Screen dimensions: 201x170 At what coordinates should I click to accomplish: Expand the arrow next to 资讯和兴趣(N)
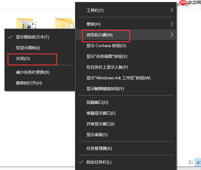(x=172, y=34)
